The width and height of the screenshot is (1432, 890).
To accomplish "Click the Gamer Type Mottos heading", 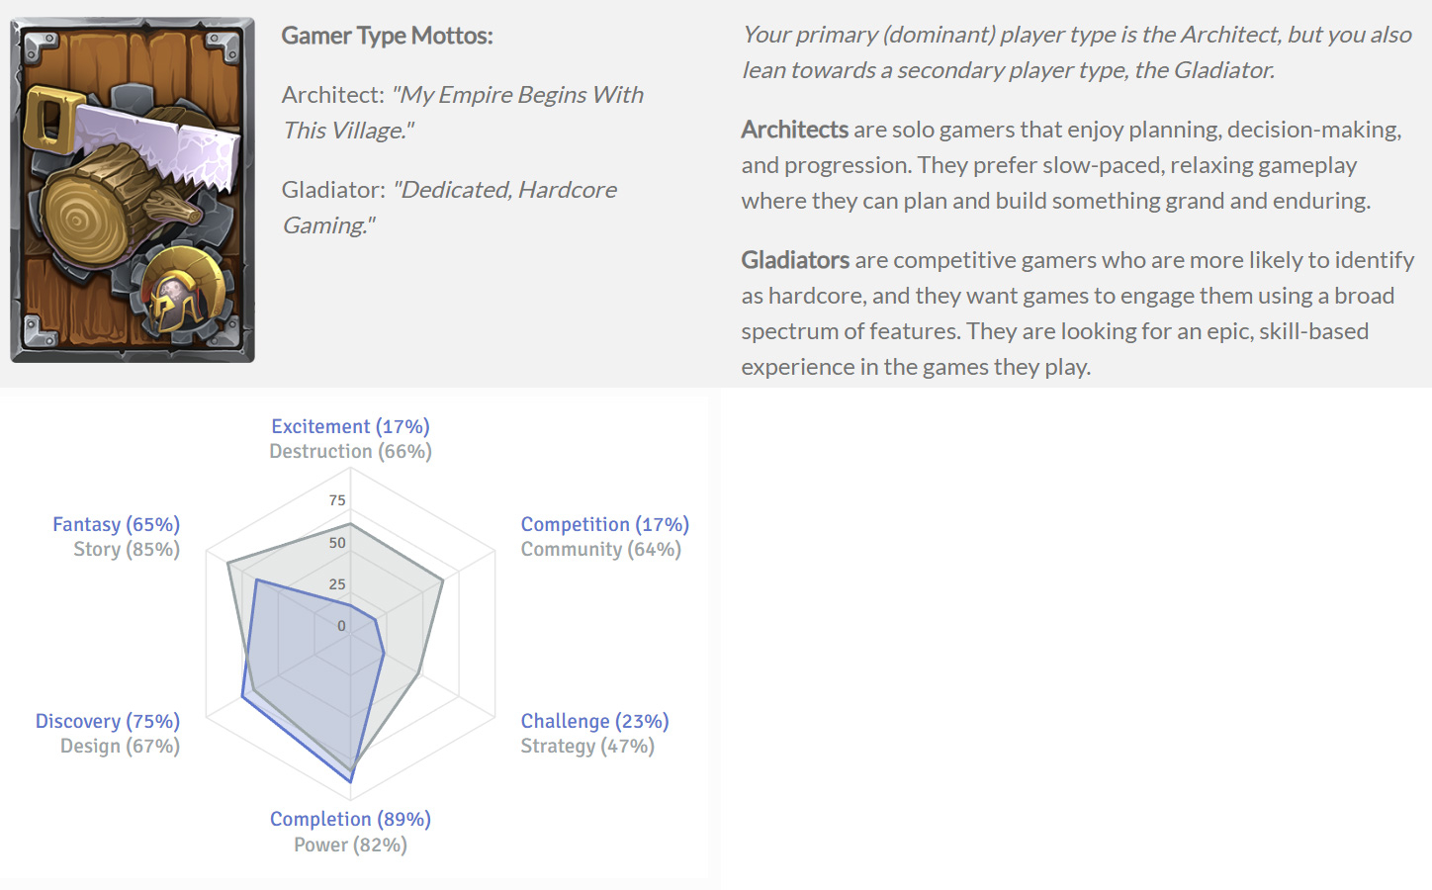I will tap(387, 36).
